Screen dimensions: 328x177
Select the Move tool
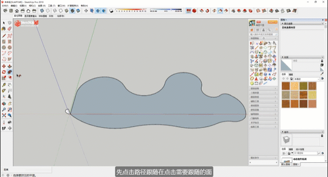pos(4,66)
